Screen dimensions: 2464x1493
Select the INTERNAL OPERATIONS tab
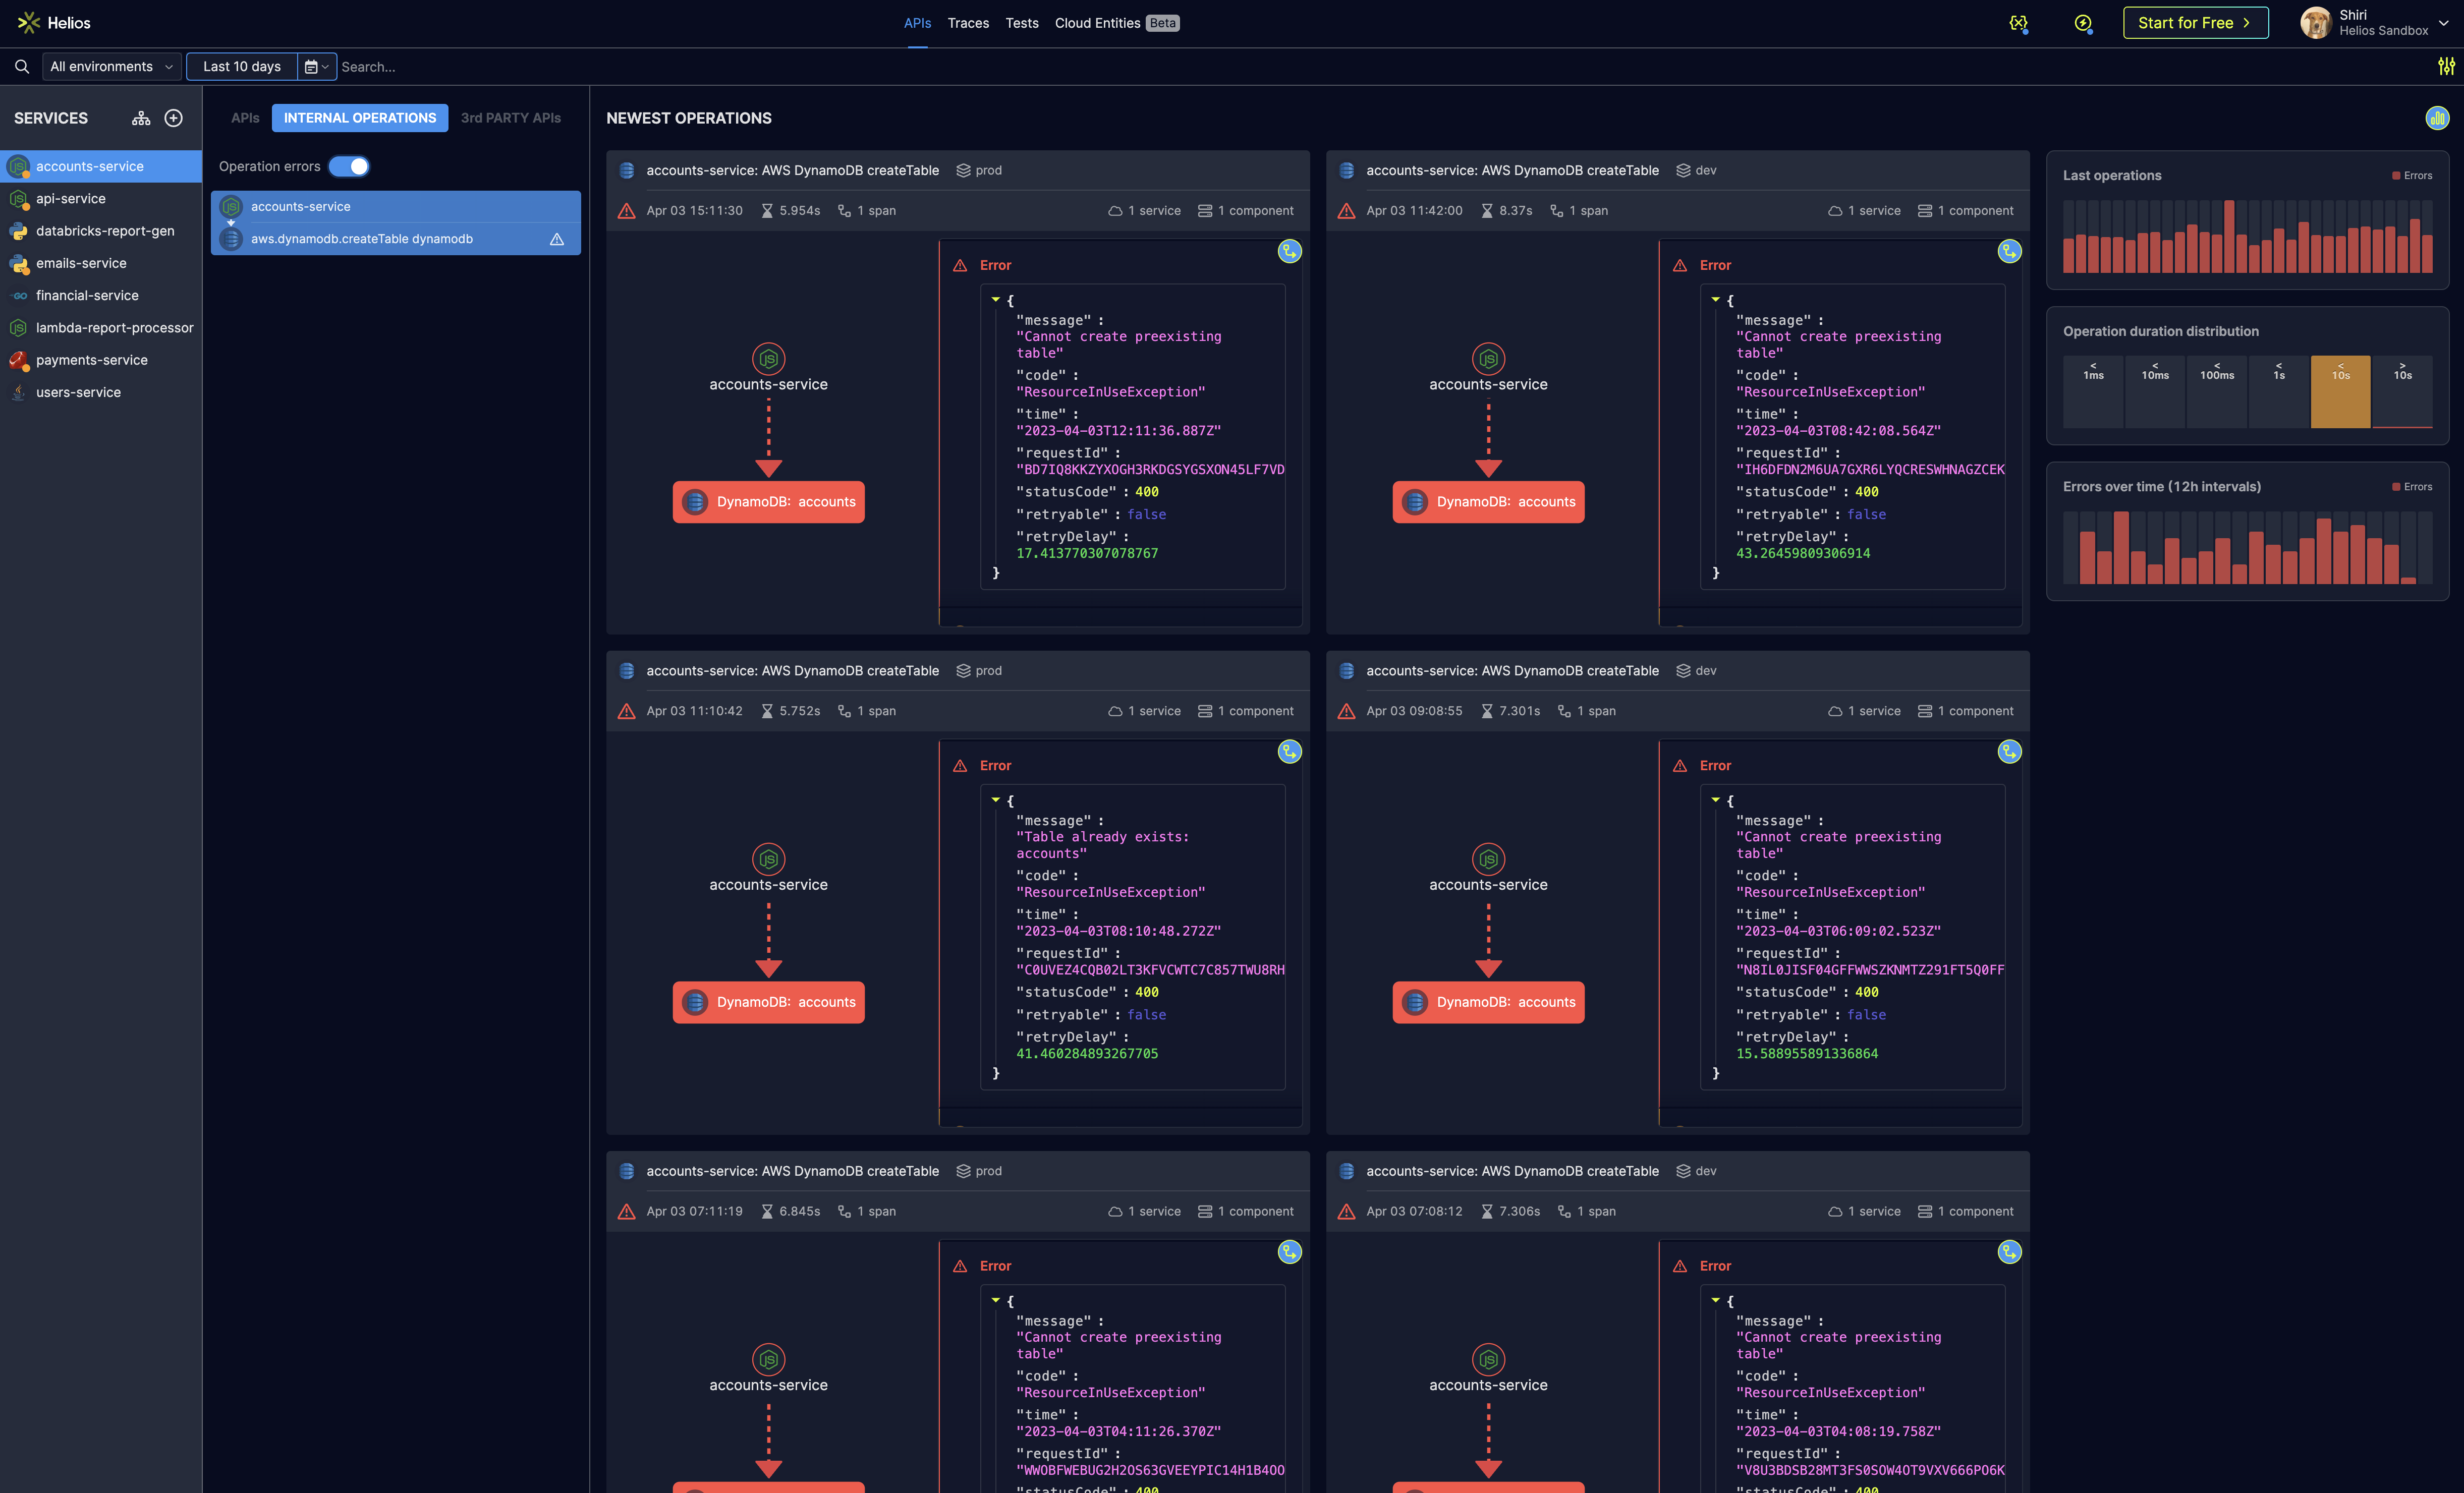pyautogui.click(x=360, y=118)
